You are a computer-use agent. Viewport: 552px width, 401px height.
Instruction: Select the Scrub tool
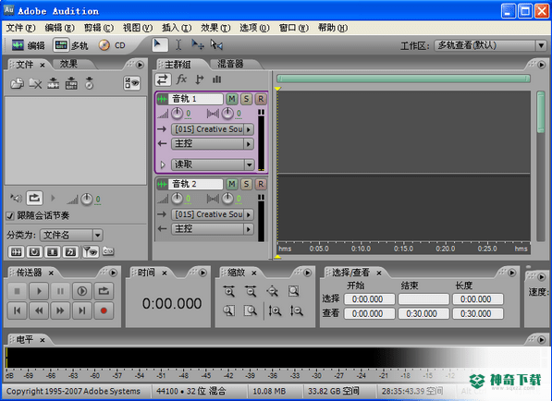coord(216,44)
